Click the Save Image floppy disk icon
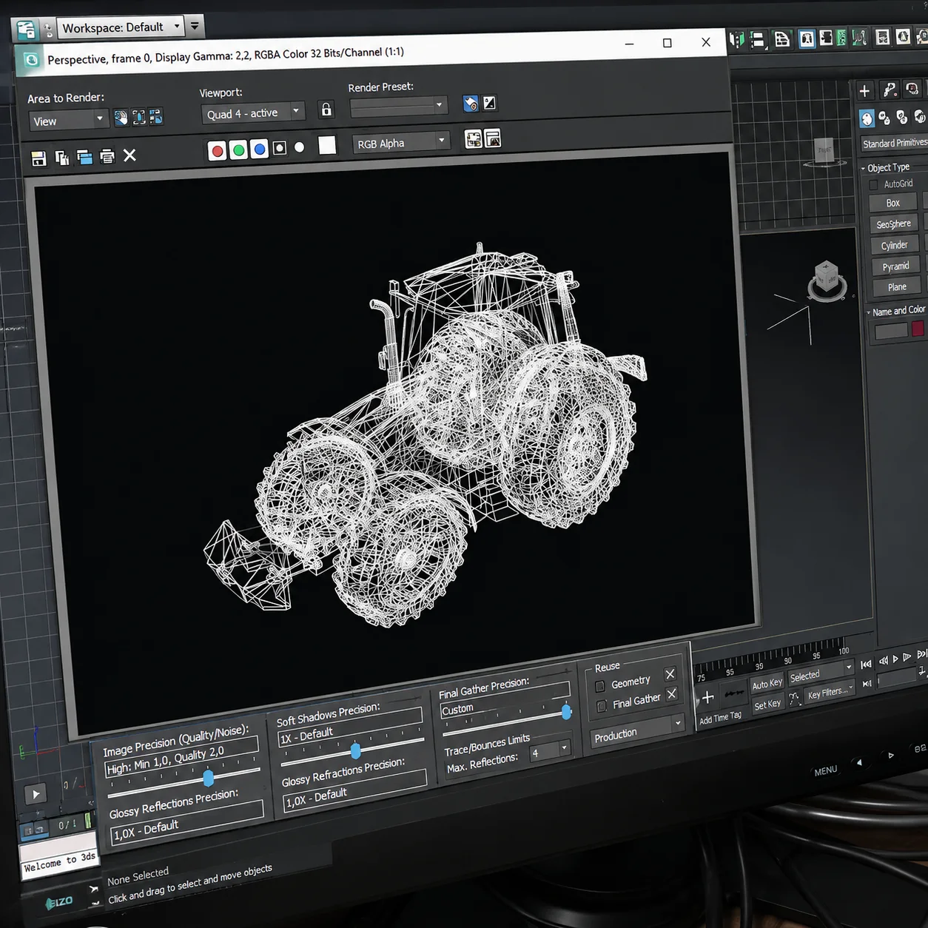Screen dimensions: 928x928 coord(38,158)
